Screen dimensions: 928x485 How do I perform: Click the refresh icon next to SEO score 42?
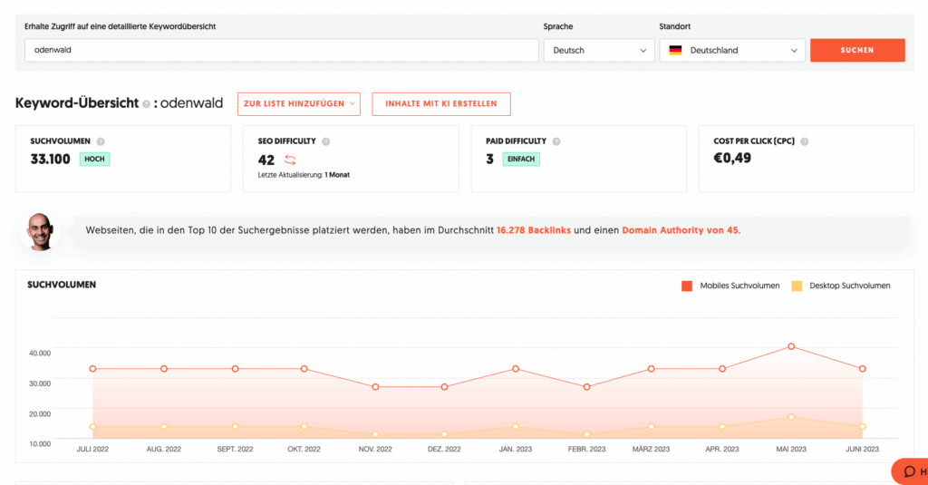tap(290, 160)
